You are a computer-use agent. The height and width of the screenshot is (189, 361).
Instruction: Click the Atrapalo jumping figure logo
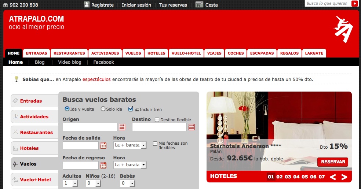pos(343,29)
